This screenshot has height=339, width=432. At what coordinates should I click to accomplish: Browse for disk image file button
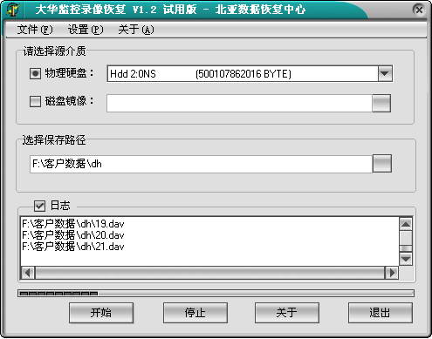(381, 103)
